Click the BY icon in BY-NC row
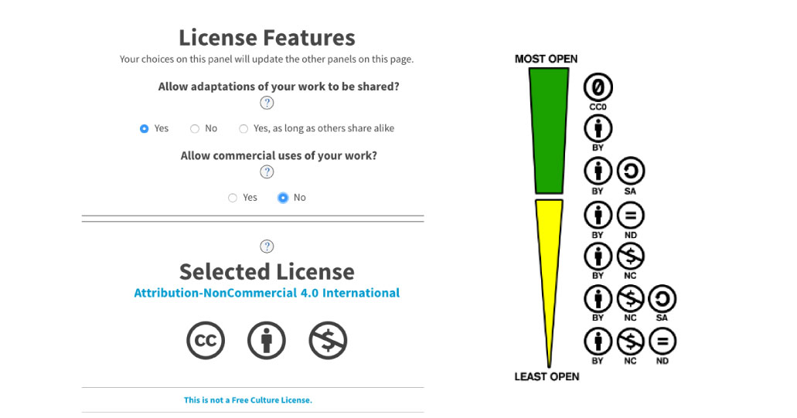The height and width of the screenshot is (418, 797). click(x=598, y=256)
